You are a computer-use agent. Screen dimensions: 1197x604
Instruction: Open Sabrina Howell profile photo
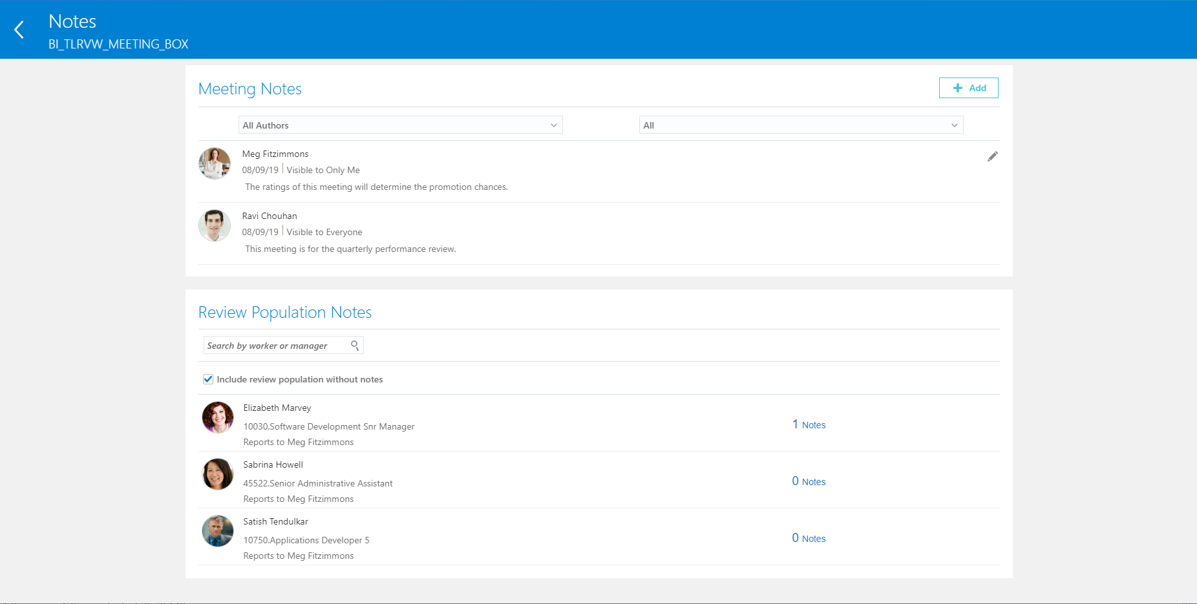(x=218, y=474)
